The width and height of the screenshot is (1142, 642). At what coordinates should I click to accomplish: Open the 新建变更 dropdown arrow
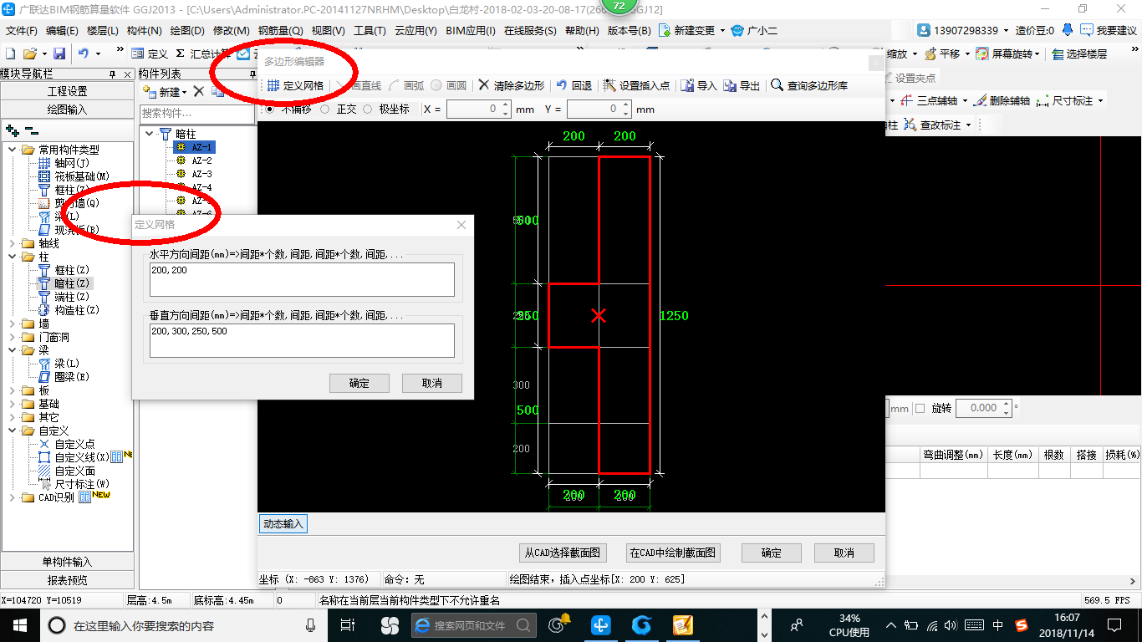coord(721,31)
